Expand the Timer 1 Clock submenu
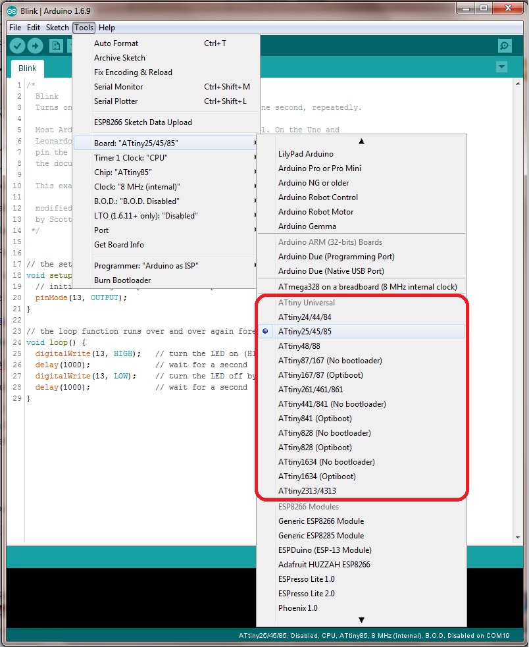Viewport: 529px width, 647px height. click(165, 157)
